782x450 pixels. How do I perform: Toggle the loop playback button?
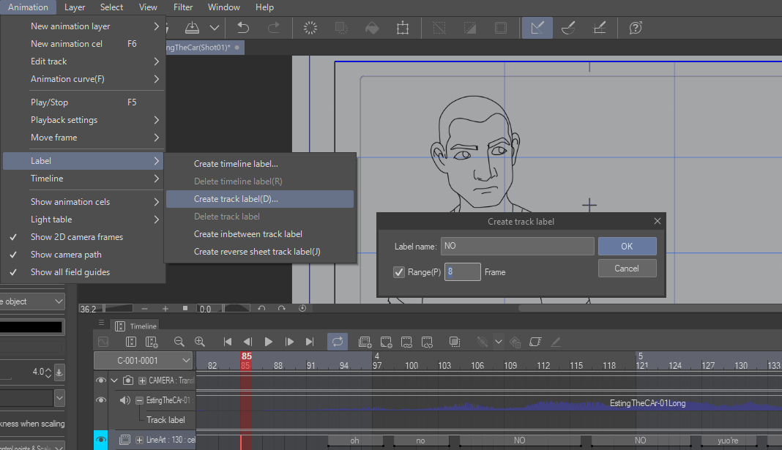click(338, 342)
